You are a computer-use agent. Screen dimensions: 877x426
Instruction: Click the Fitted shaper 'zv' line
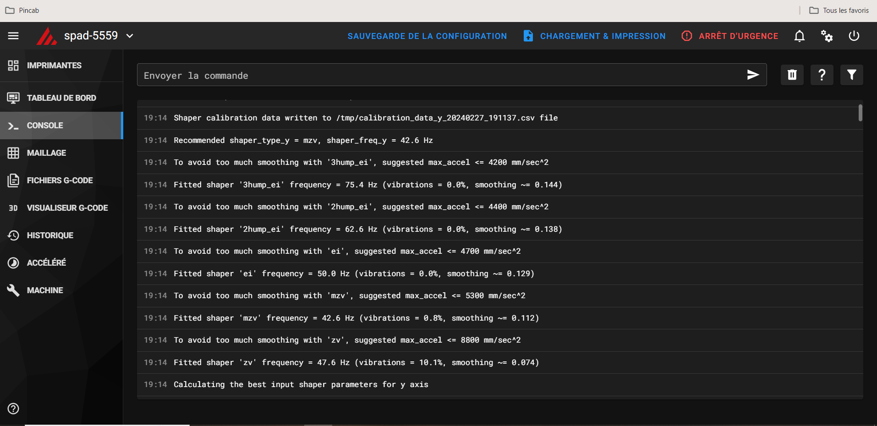coord(500,362)
